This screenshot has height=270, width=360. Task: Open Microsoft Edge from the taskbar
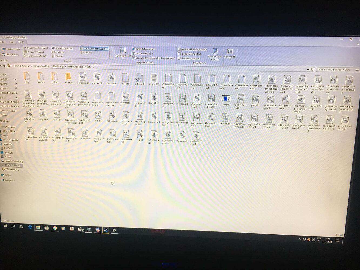30,227
